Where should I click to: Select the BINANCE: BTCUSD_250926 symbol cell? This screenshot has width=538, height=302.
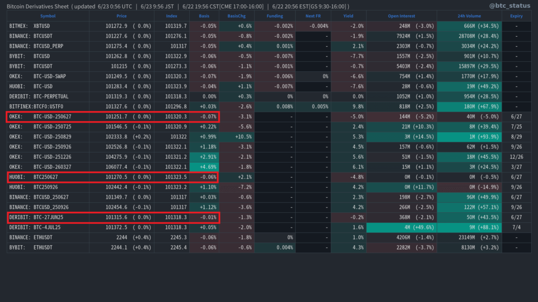[x=48, y=207]
